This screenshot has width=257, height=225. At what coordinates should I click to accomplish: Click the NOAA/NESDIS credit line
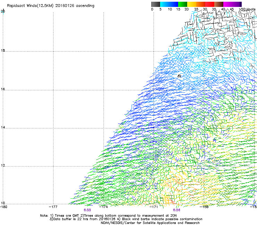point(150,223)
